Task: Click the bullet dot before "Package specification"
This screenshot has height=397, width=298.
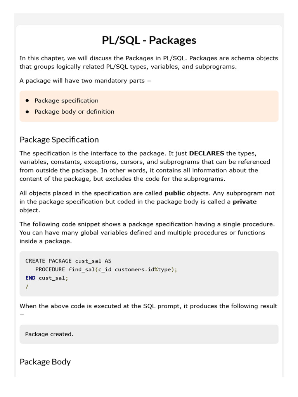Action: 28,100
